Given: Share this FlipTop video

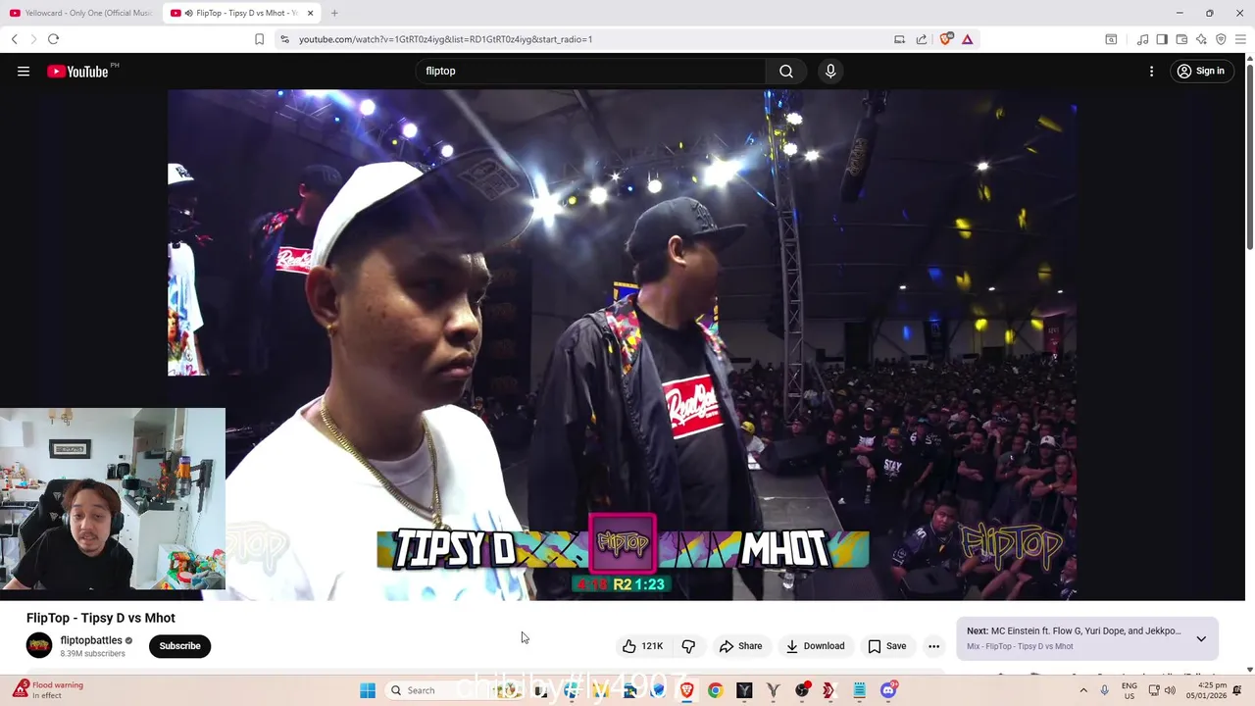Looking at the screenshot, I should [740, 645].
